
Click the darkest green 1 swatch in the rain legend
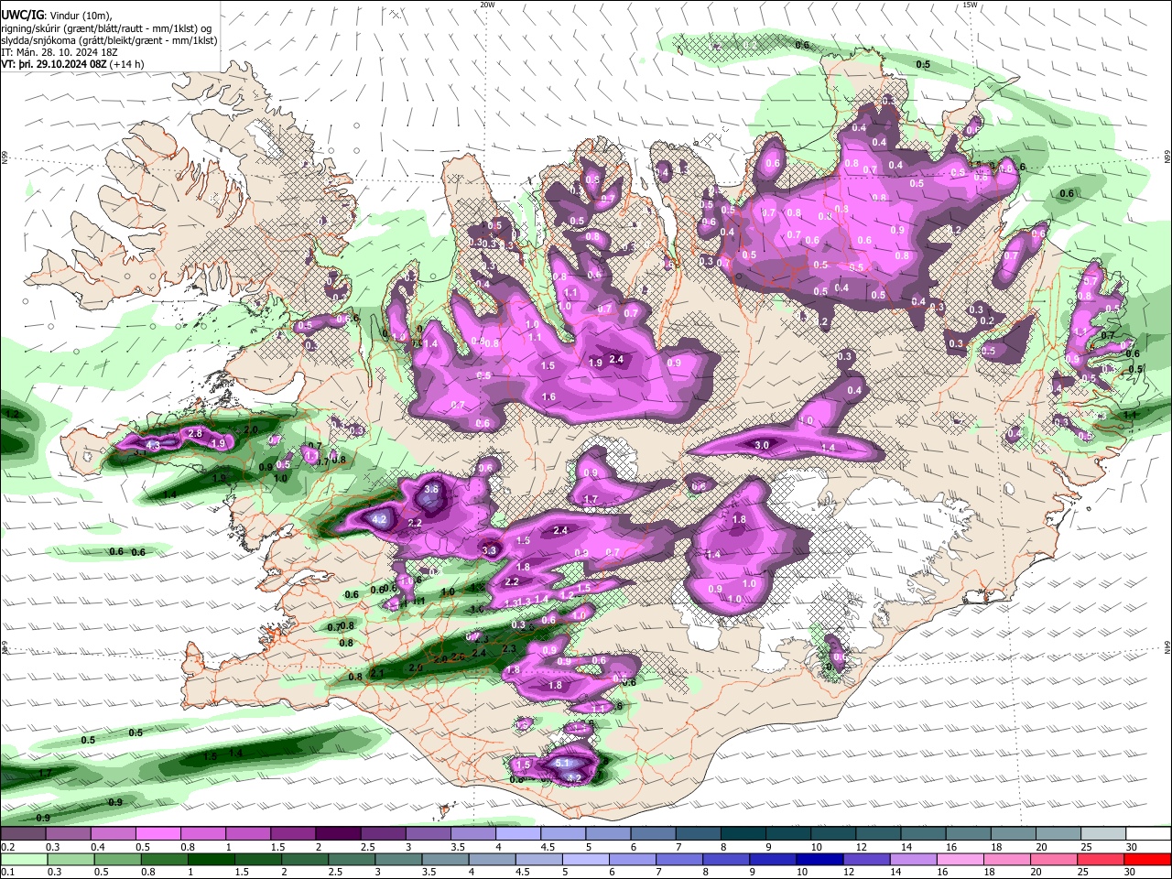[x=211, y=859]
